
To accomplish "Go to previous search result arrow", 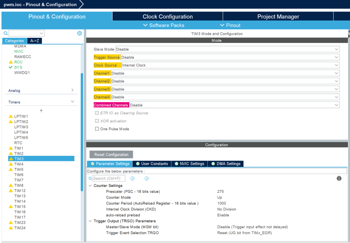I will 132,178.
